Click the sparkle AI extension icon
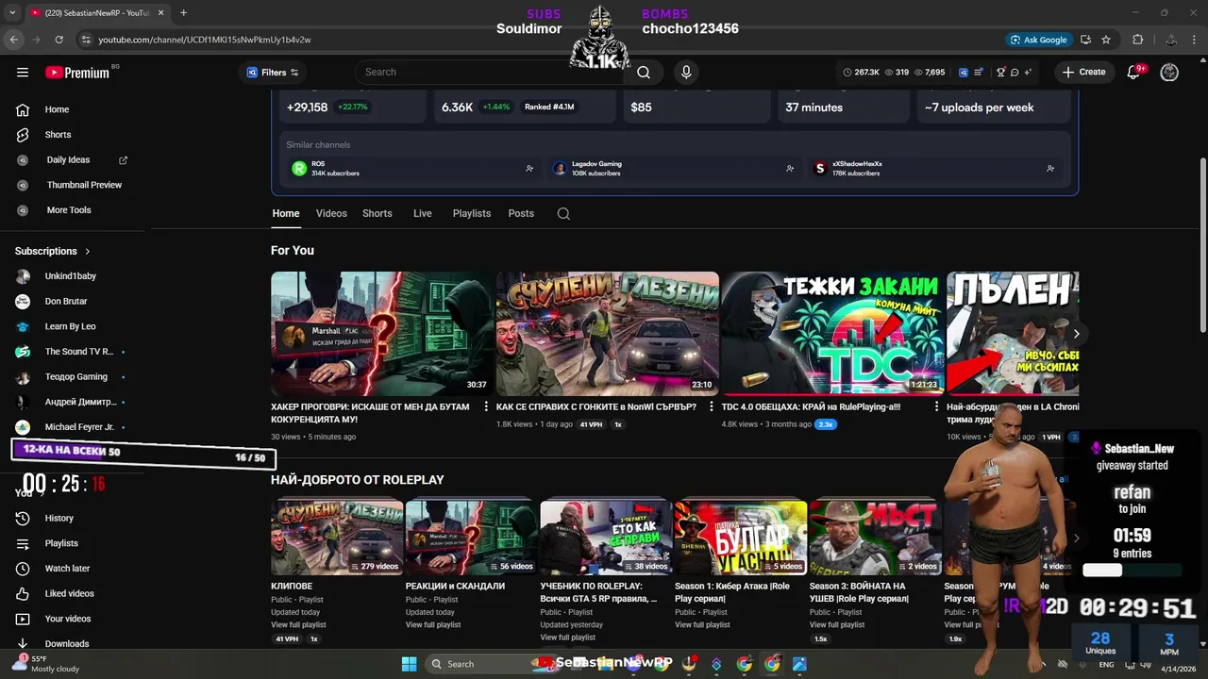The image size is (1208, 679). pyautogui.click(x=1028, y=73)
